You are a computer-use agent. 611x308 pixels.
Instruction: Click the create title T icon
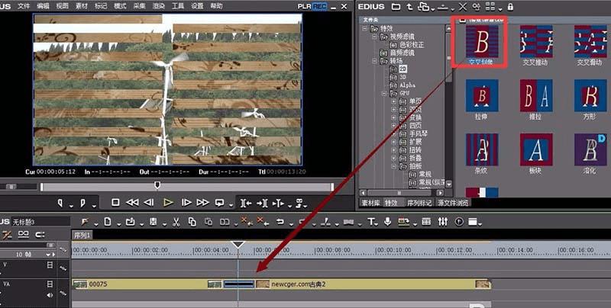[x=371, y=222]
